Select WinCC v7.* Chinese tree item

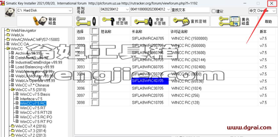coord(32,85)
